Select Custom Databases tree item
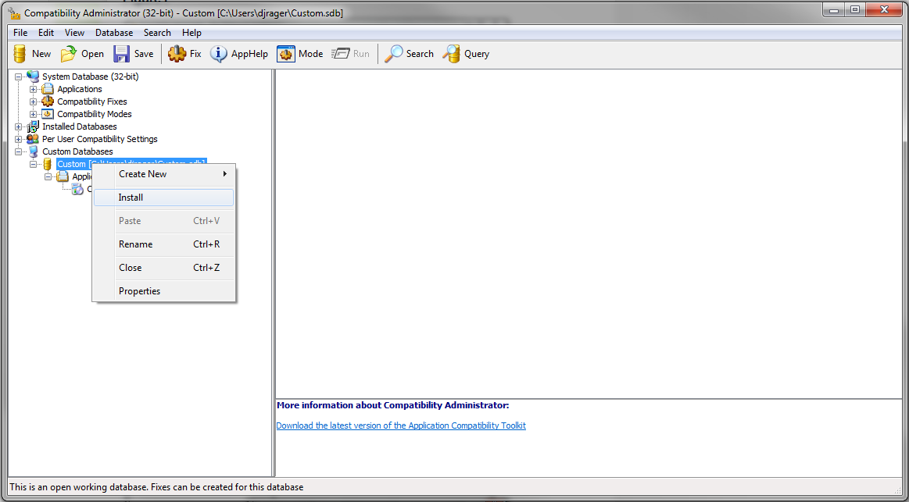This screenshot has height=502, width=909. [x=77, y=151]
